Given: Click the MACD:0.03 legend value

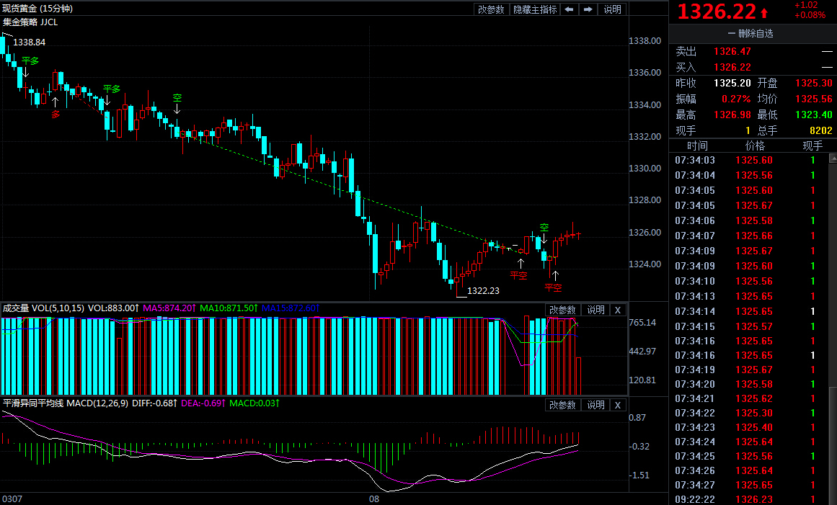Looking at the screenshot, I should coord(254,403).
